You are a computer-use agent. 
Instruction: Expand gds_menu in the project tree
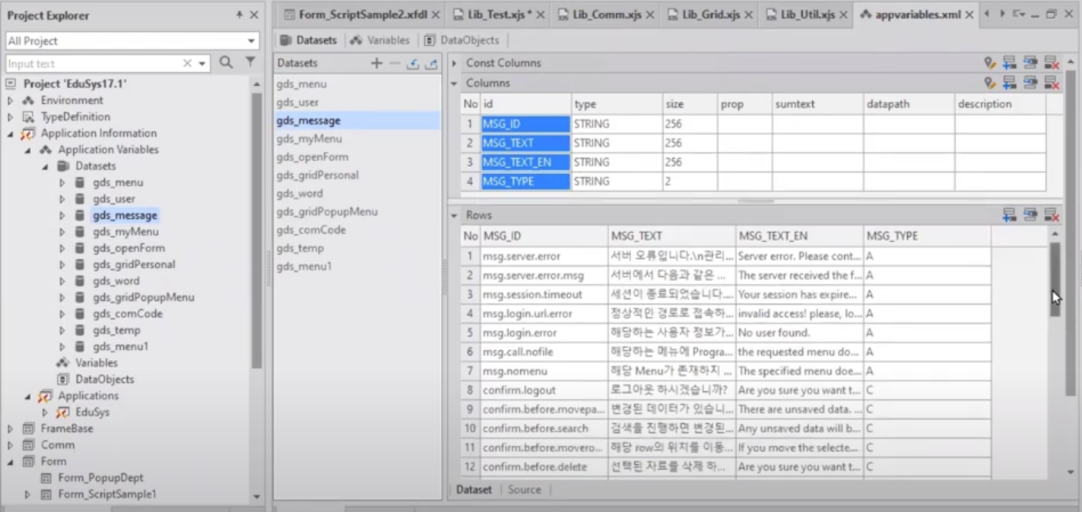(x=62, y=182)
